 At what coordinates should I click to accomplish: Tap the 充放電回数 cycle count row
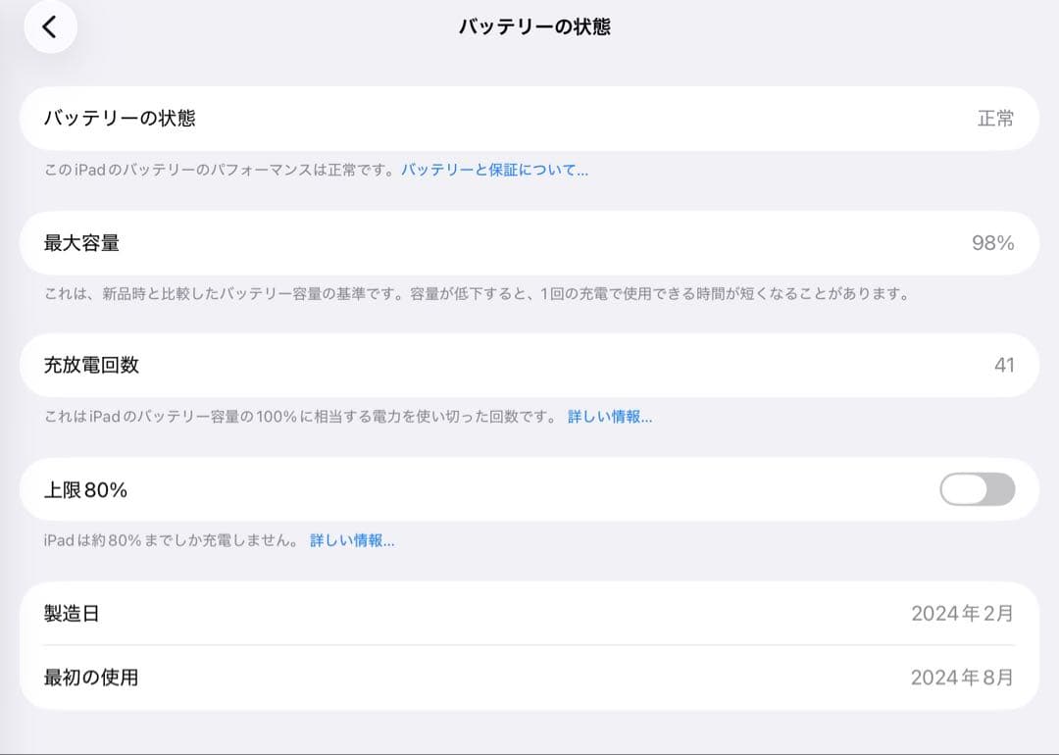(529, 365)
